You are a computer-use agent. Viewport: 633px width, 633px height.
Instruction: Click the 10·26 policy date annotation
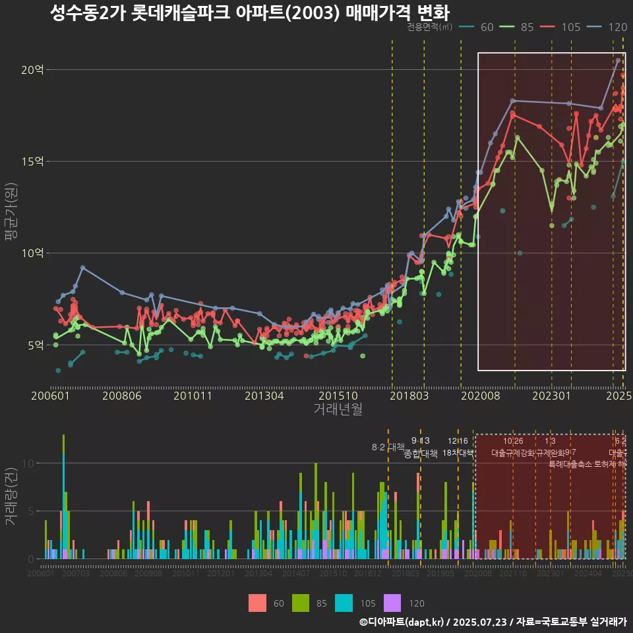point(513,441)
